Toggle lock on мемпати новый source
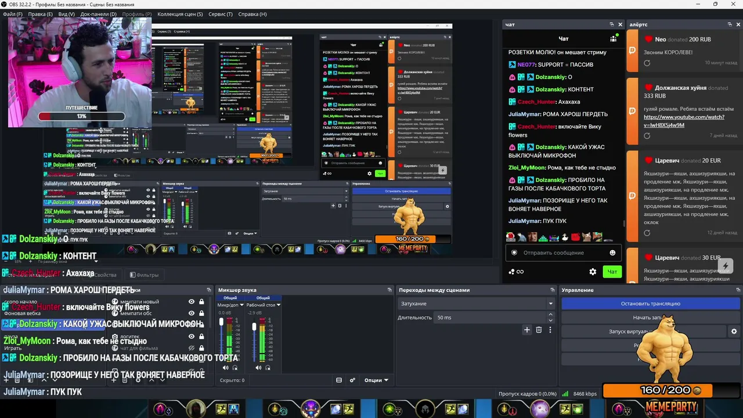 pyautogui.click(x=201, y=302)
